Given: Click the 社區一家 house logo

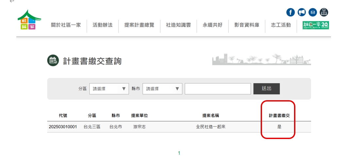Looking at the screenshot, I should pyautogui.click(x=29, y=20).
